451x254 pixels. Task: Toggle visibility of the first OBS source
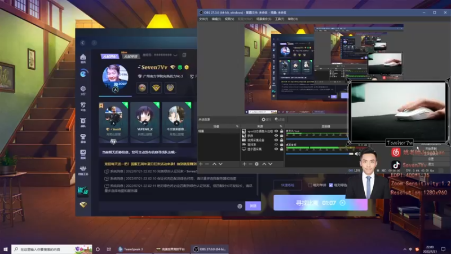[276, 131]
